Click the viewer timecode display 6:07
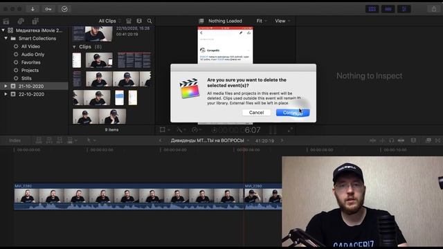The width and height of the screenshot is (443, 249). (252, 130)
